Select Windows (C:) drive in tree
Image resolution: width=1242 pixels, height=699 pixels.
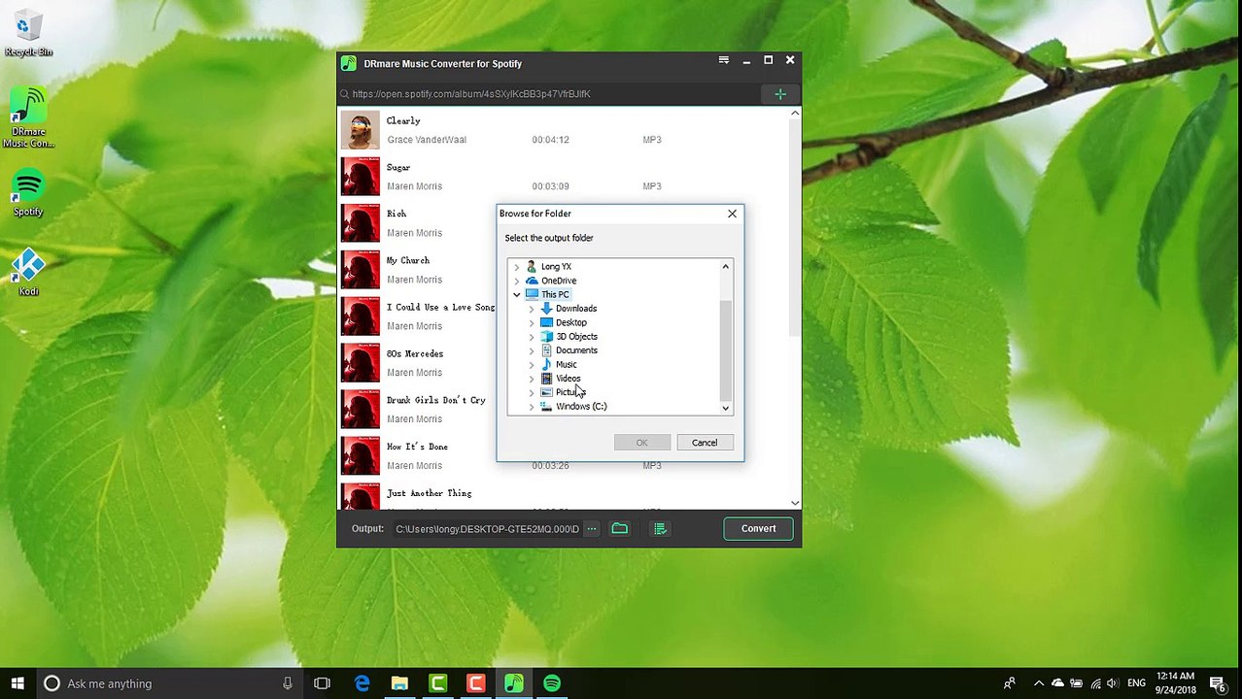581,407
